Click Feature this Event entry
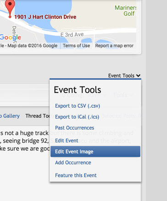 tap(76, 175)
